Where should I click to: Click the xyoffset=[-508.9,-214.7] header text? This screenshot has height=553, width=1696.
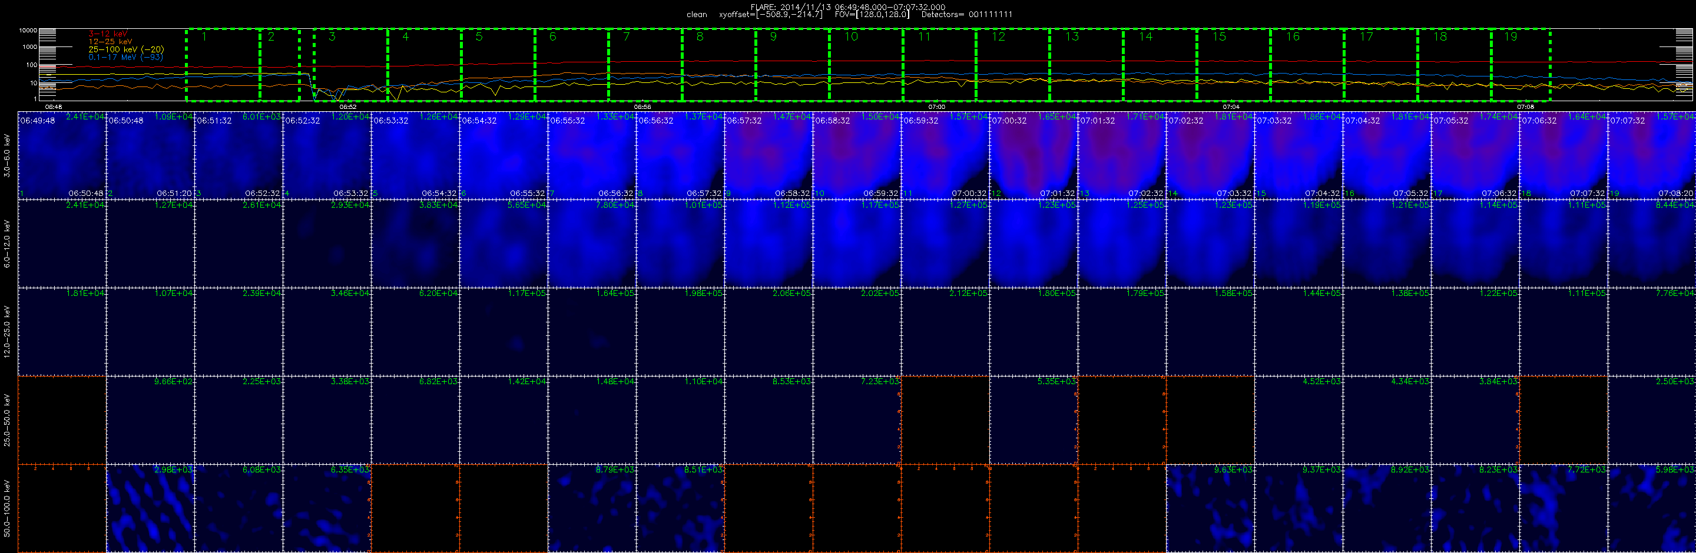tap(771, 15)
